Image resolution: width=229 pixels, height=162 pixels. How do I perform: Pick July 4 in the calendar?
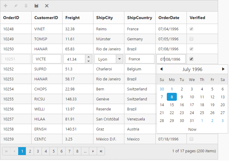[202, 89]
